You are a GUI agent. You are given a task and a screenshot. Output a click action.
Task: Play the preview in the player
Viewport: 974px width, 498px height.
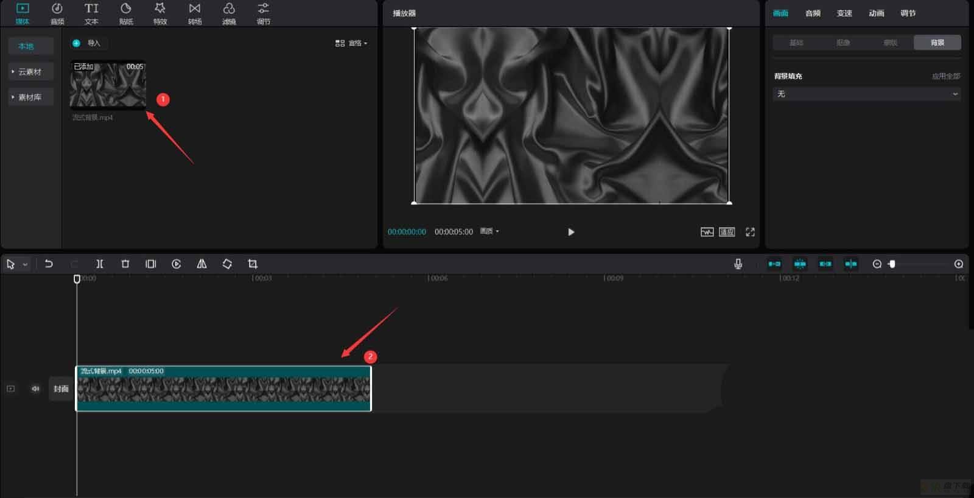(x=571, y=232)
